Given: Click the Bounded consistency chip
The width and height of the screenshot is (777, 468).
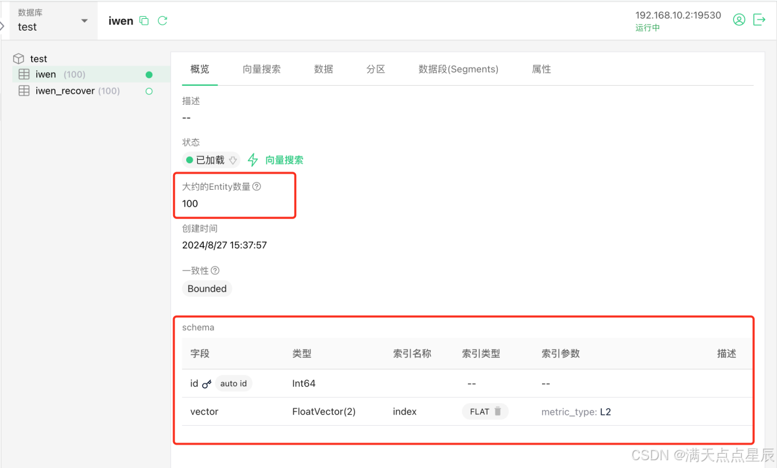Looking at the screenshot, I should pyautogui.click(x=207, y=289).
